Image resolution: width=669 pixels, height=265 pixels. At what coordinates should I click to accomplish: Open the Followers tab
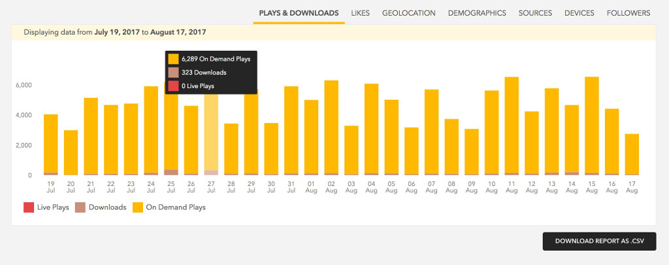pos(628,13)
